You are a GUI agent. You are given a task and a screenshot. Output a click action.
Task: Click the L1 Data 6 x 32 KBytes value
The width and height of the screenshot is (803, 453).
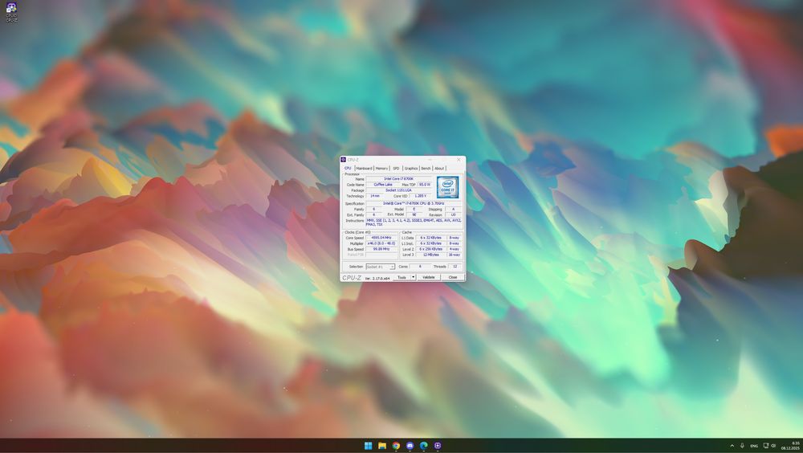[x=430, y=238]
